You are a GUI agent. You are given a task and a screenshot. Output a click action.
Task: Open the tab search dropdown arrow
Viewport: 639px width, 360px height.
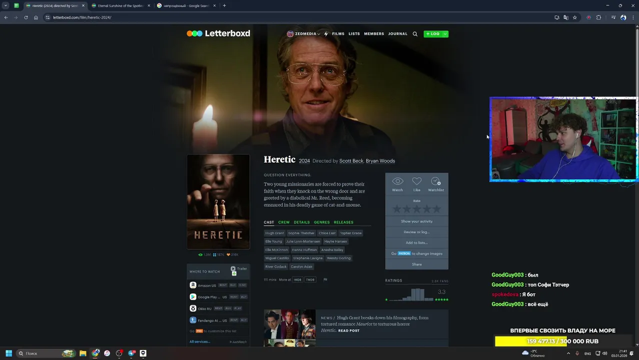tap(6, 5)
